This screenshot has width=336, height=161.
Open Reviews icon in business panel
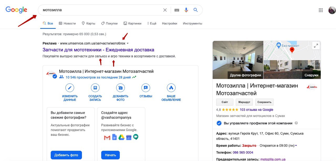146,88
